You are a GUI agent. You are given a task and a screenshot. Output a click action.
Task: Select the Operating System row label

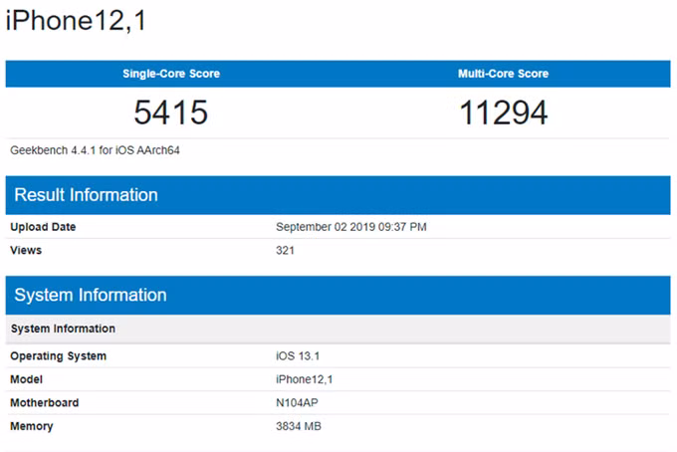pos(58,356)
